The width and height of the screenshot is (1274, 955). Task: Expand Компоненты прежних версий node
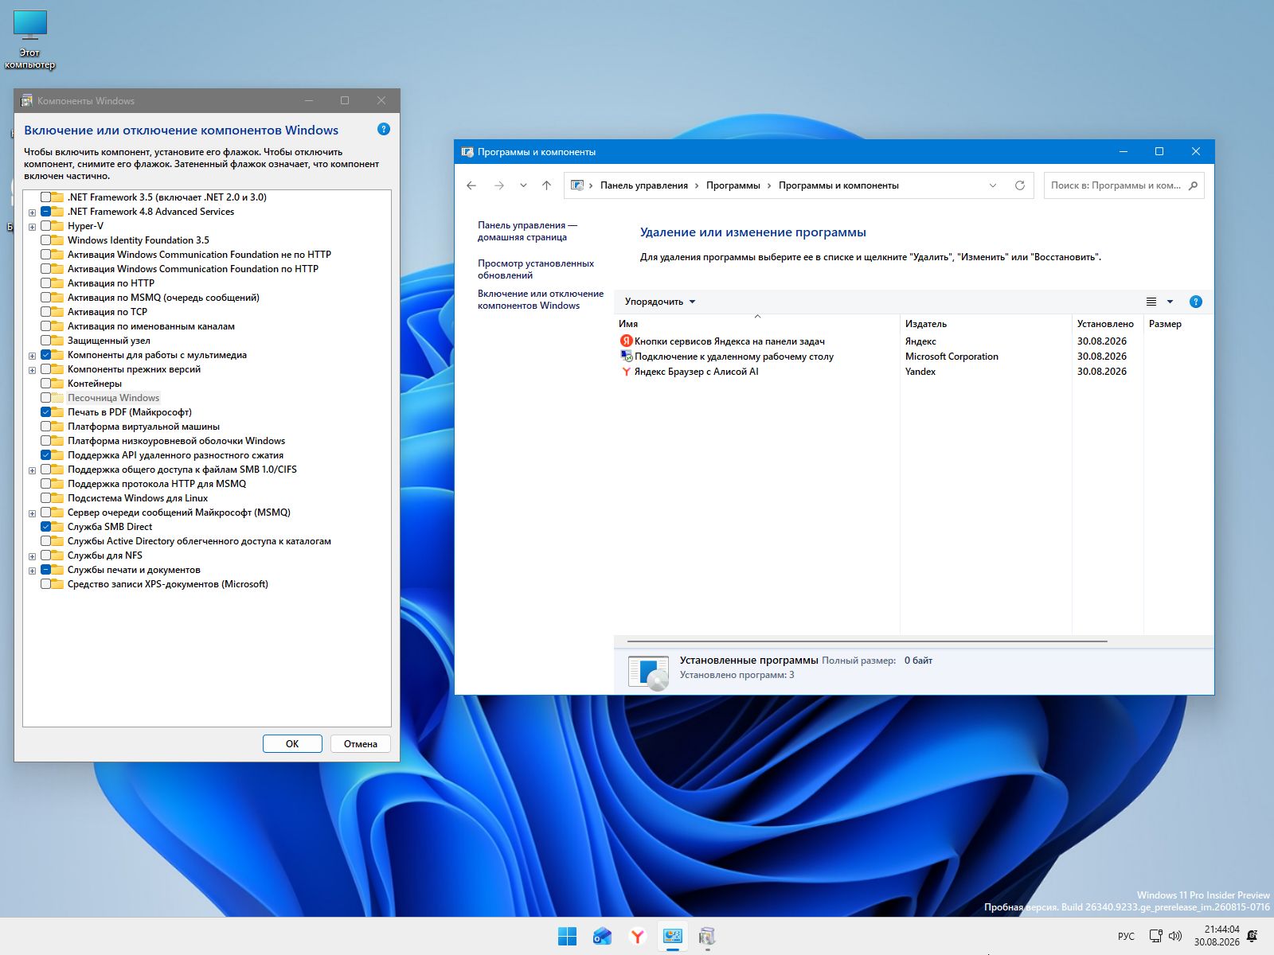tap(32, 370)
